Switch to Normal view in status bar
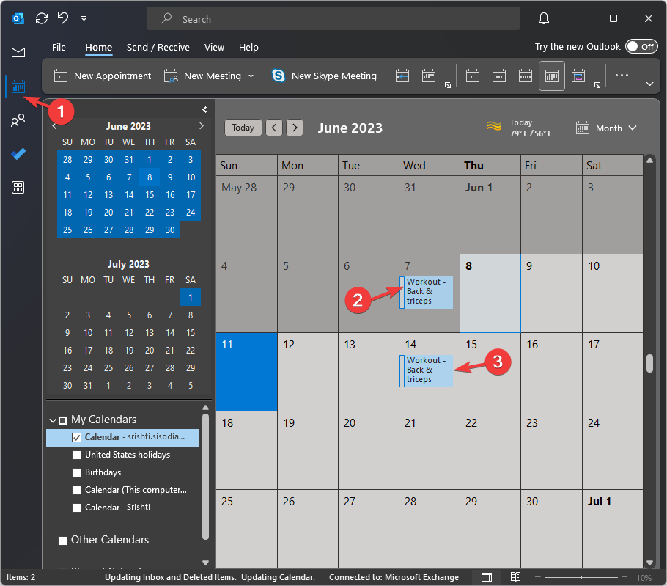667x586 pixels. pyautogui.click(x=487, y=577)
